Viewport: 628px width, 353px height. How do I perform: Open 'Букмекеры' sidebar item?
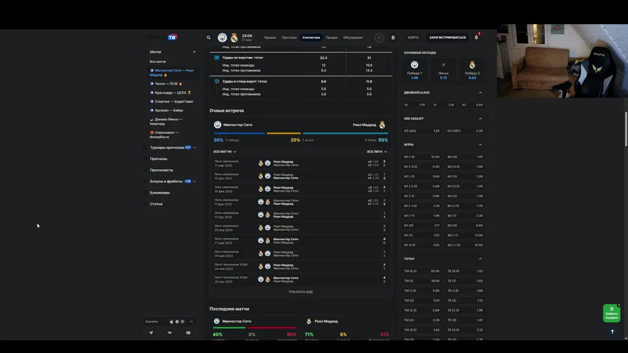[x=160, y=193]
